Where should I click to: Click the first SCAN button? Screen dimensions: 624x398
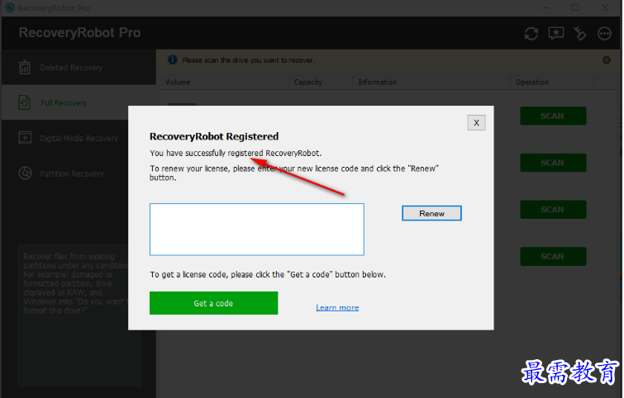point(553,116)
